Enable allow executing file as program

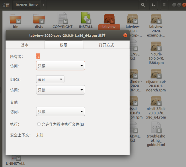pos(39,124)
